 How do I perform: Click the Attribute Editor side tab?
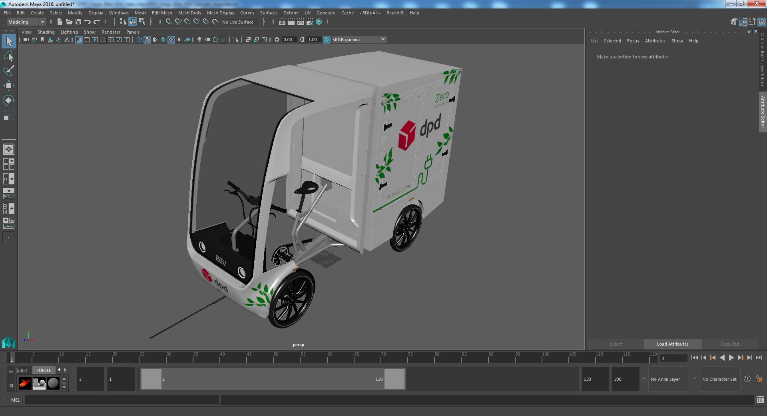[763, 112]
